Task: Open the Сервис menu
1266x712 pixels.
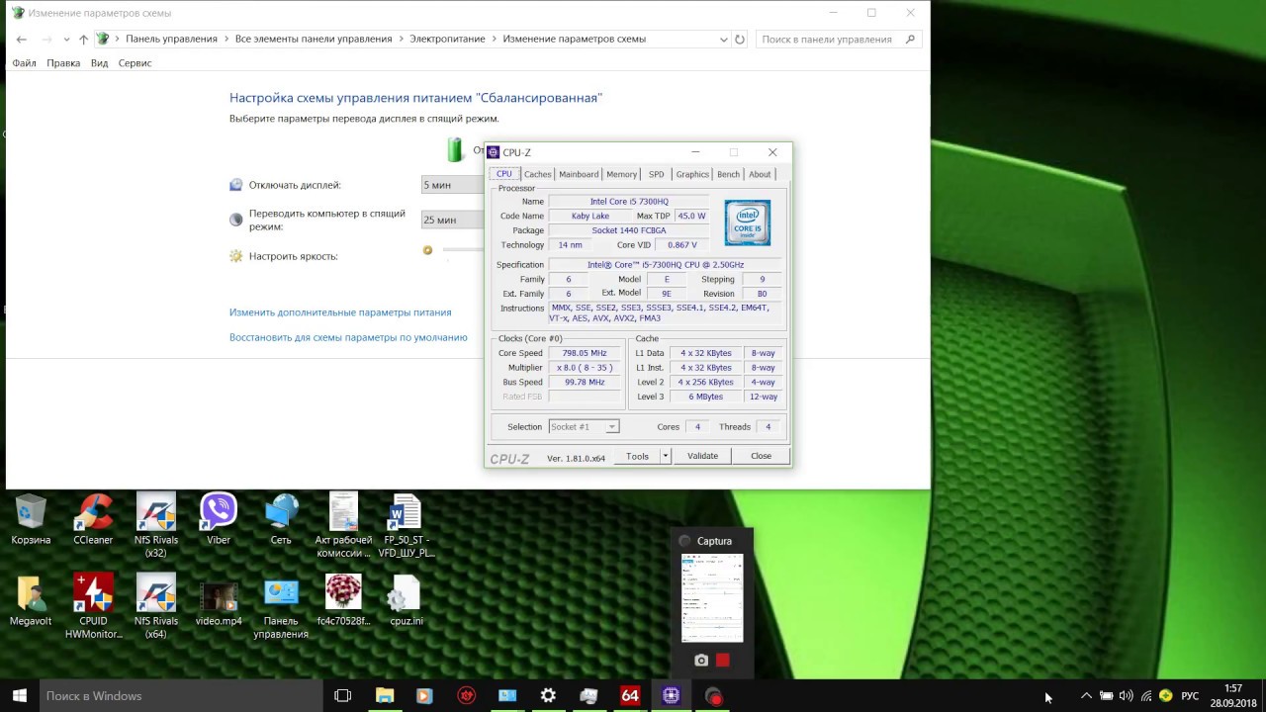Action: [135, 63]
